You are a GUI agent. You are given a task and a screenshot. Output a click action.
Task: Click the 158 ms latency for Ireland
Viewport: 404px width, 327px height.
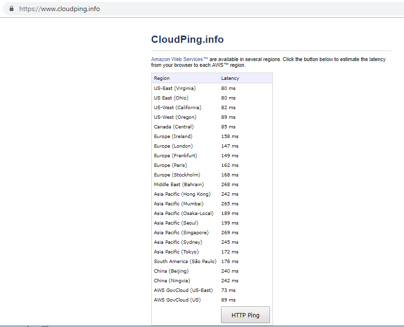coord(230,137)
